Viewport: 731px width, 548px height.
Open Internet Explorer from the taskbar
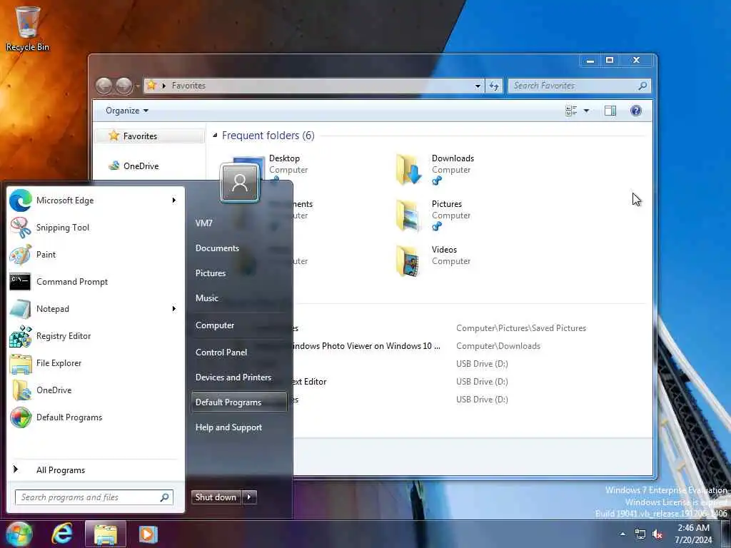coord(62,534)
